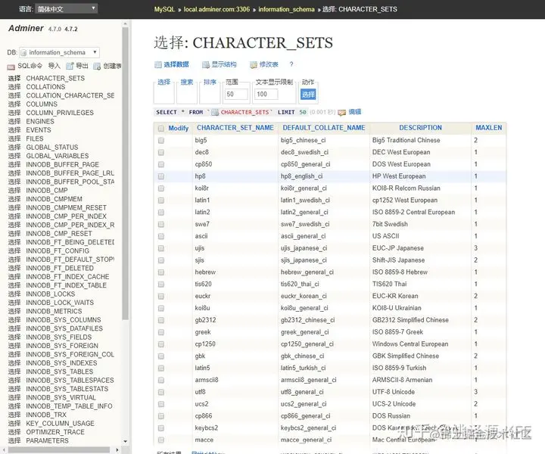Open the COLLATIONS table link
The height and width of the screenshot is (454, 545).
45,87
